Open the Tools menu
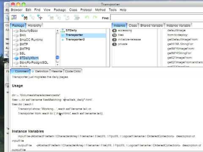Screen dimensions: 203x152 (x=112, y=10)
